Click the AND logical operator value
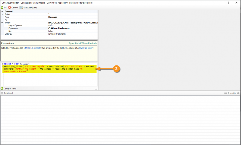241x145 pixels. [50, 26]
